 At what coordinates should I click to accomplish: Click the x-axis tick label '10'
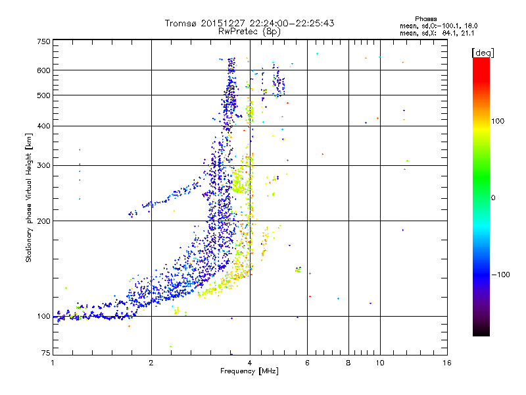(380, 363)
